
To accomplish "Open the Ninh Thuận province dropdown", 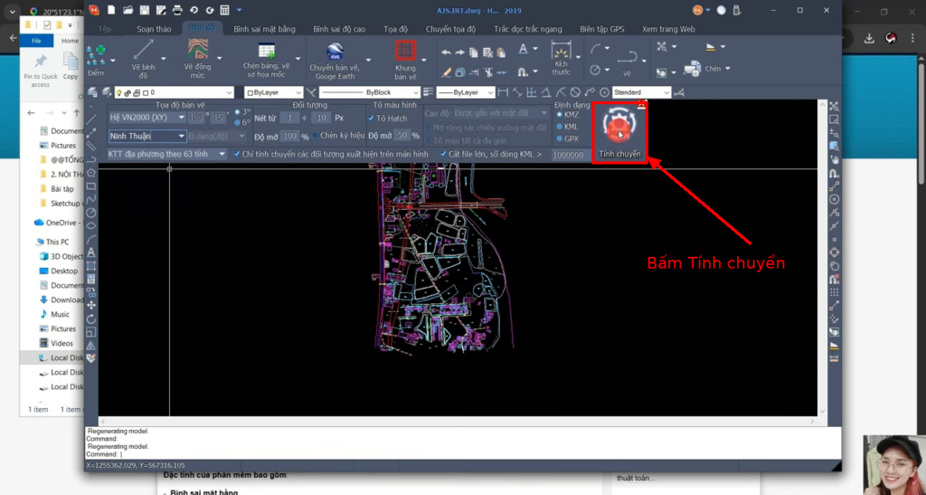I will pos(147,136).
